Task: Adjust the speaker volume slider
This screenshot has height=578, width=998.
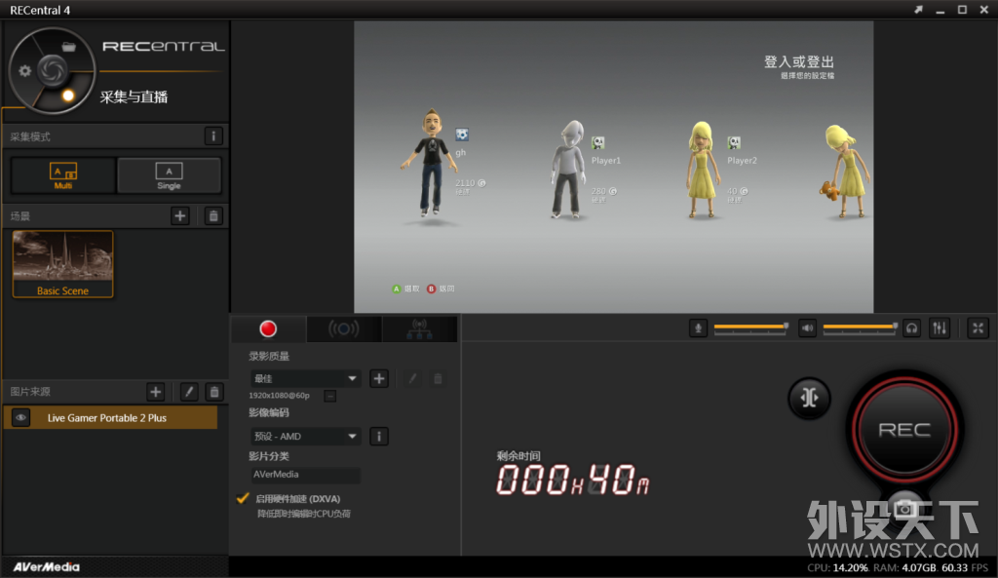Action: (861, 328)
